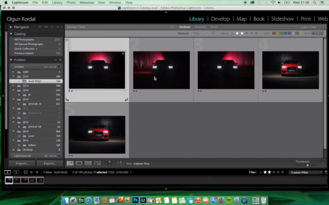The image size is (329, 205).
Task: Open Compare view (X|Y) icon
Action: [88, 163]
